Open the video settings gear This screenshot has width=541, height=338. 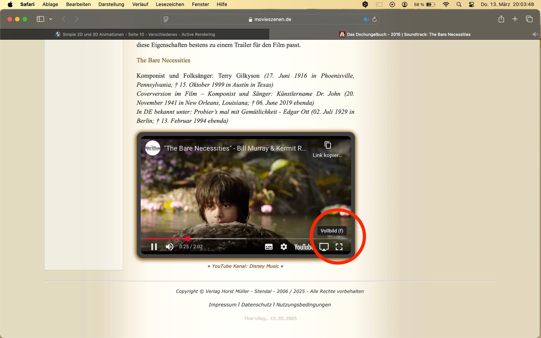[x=284, y=247]
